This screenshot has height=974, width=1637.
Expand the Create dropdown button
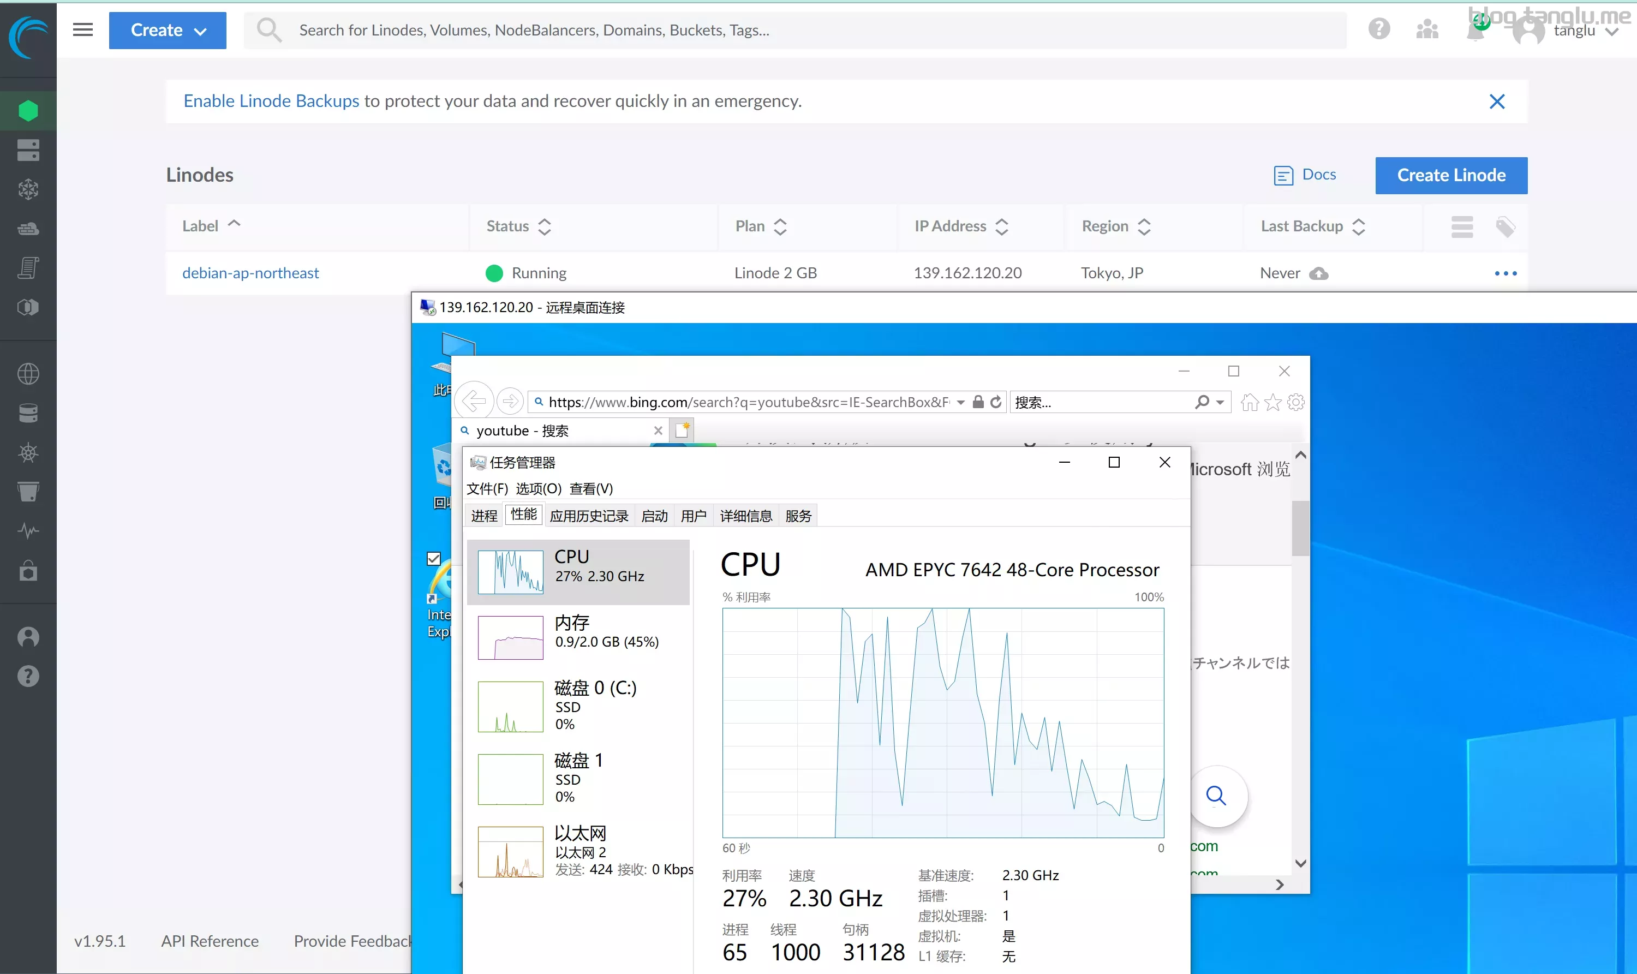[168, 30]
